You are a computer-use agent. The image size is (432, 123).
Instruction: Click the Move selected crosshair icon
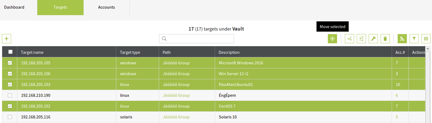[332, 39]
